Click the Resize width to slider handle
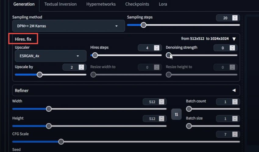This screenshot has width=259, height=152. click(x=93, y=75)
